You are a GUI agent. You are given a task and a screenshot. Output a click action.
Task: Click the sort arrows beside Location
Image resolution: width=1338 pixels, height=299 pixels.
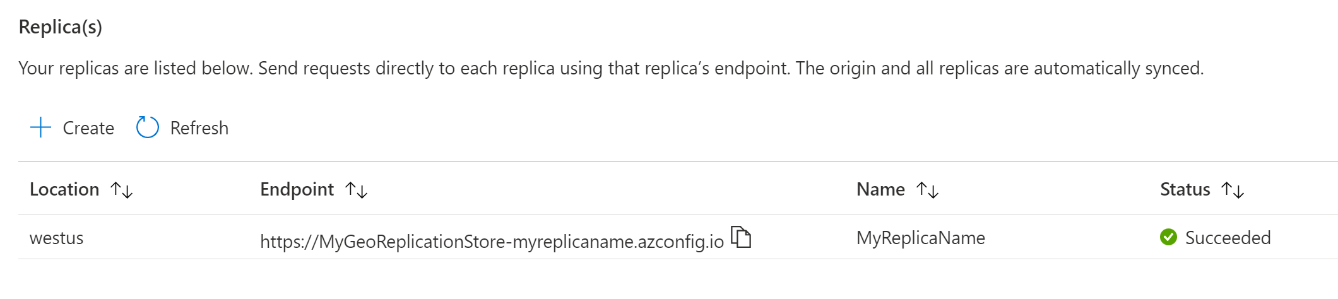point(121,190)
